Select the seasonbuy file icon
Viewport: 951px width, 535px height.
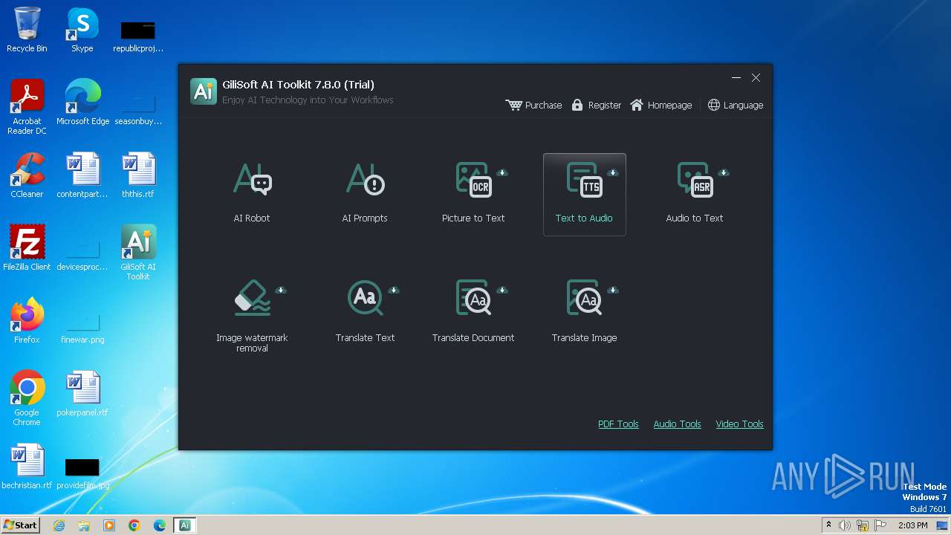tap(138, 108)
